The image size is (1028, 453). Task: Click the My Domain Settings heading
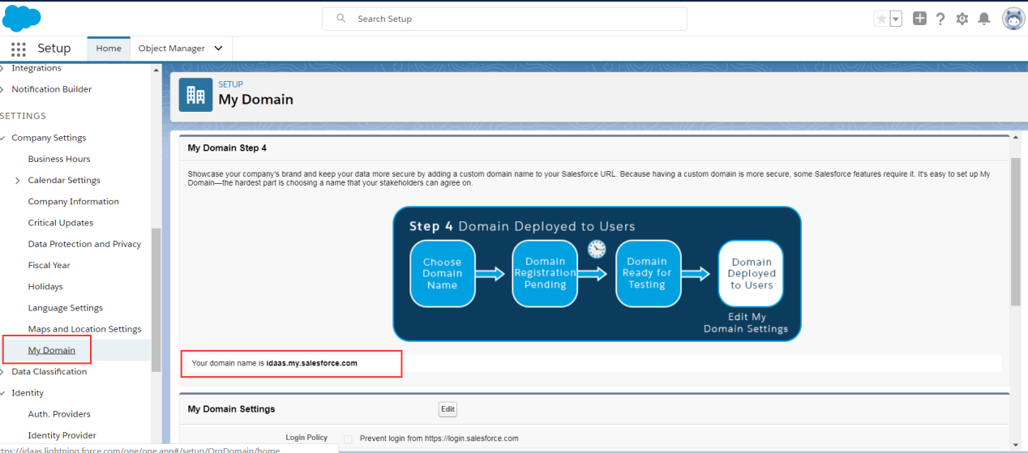[231, 409]
